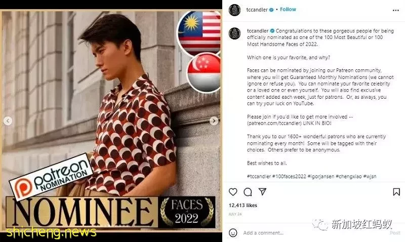405x242 pixels.
Task: Follow the tccandler account
Action: click(288, 9)
